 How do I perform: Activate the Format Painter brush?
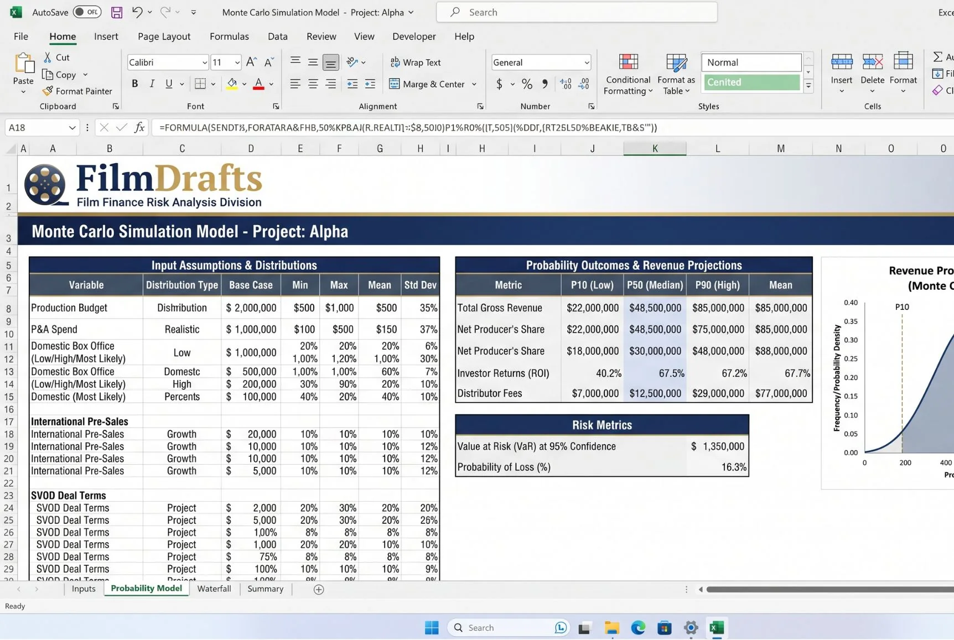[77, 91]
